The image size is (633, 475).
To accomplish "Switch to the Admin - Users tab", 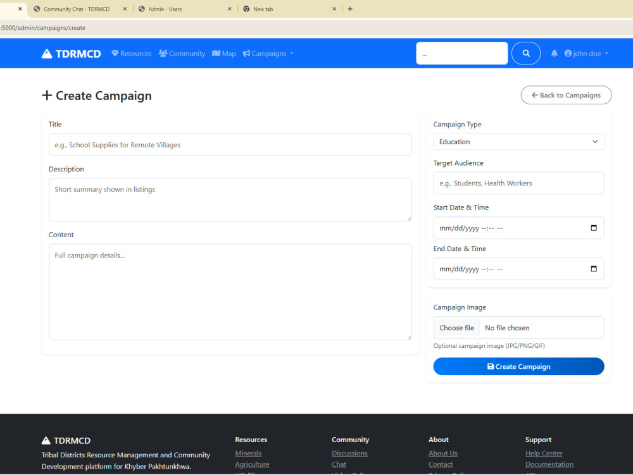I will click(x=165, y=9).
